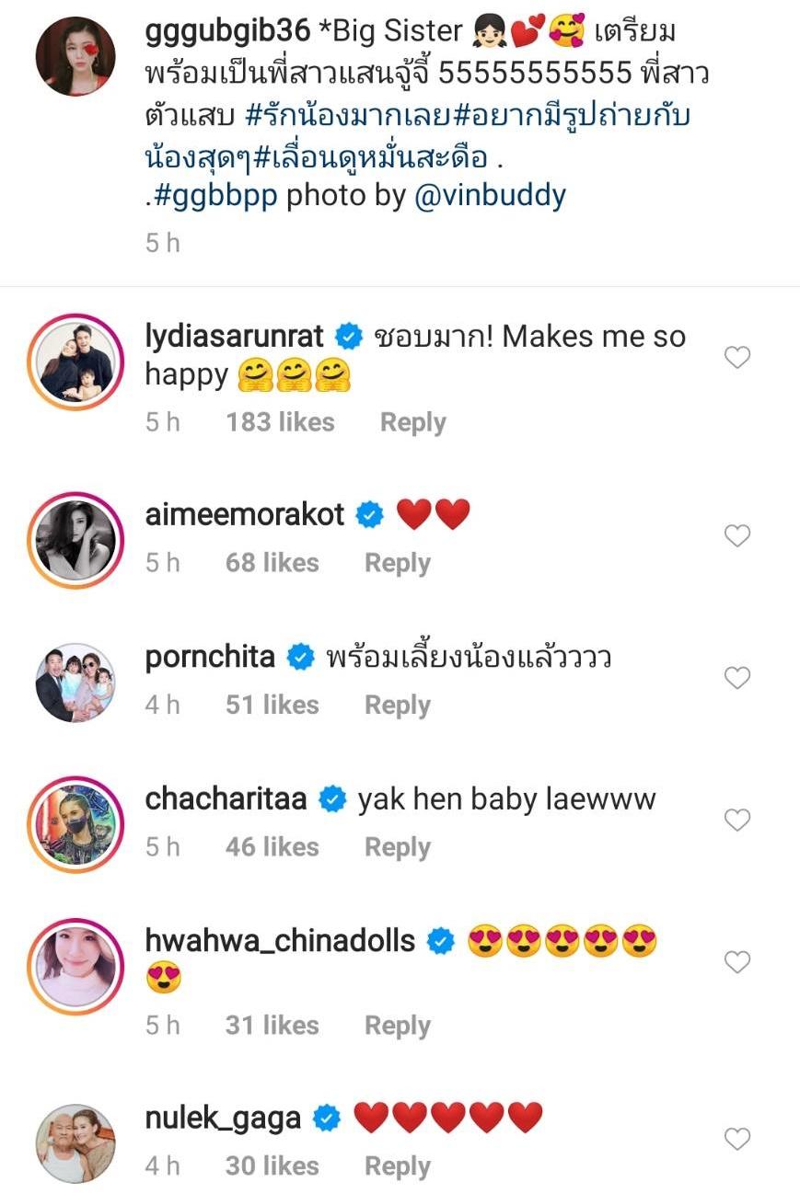Like aimeemorakot's hearts comment
800x1194 pixels.
(x=736, y=535)
